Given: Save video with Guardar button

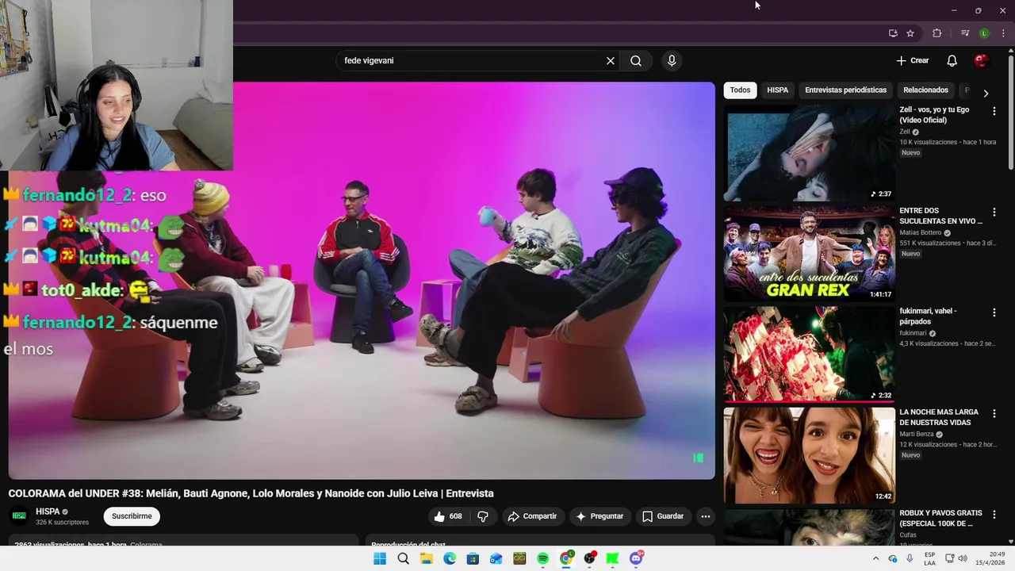Looking at the screenshot, I should pyautogui.click(x=663, y=516).
